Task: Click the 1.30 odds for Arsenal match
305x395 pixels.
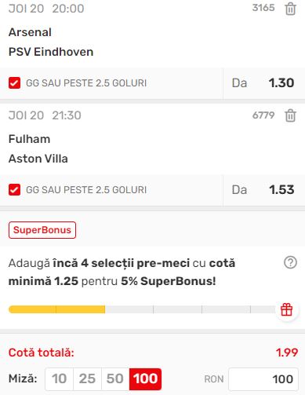Action: [281, 83]
